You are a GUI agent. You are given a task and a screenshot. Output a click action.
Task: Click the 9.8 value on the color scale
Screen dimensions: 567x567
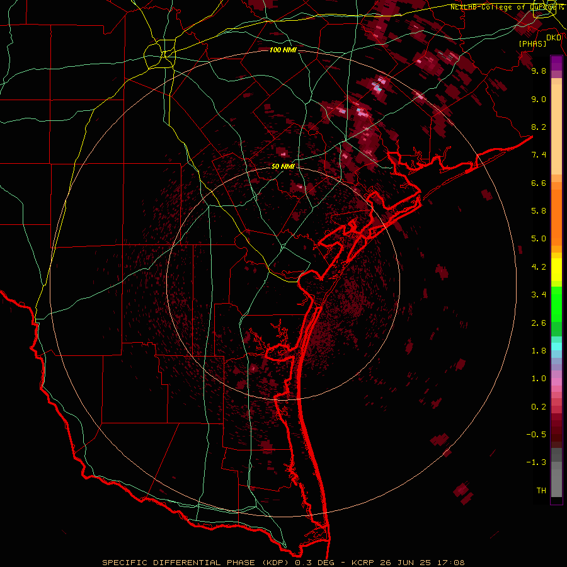point(539,71)
